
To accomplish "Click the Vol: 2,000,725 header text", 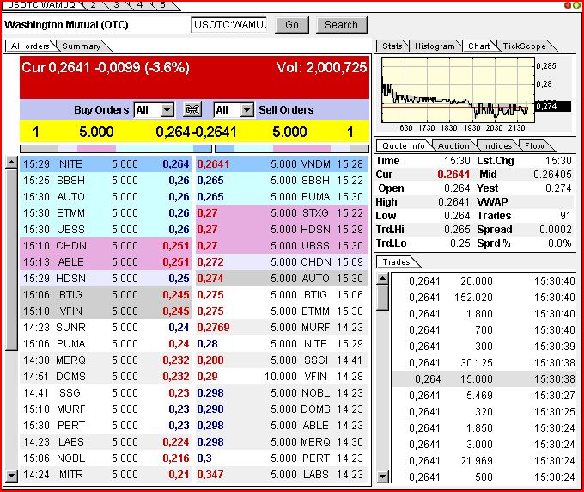I will (x=321, y=67).
